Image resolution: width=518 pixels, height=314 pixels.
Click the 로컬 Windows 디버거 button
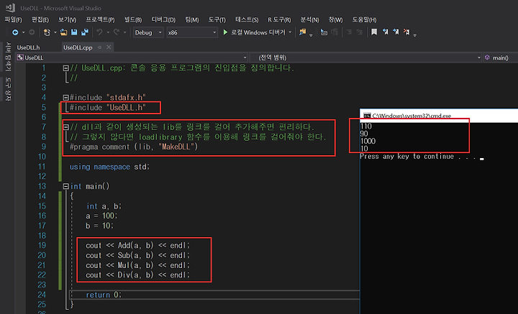click(254, 32)
